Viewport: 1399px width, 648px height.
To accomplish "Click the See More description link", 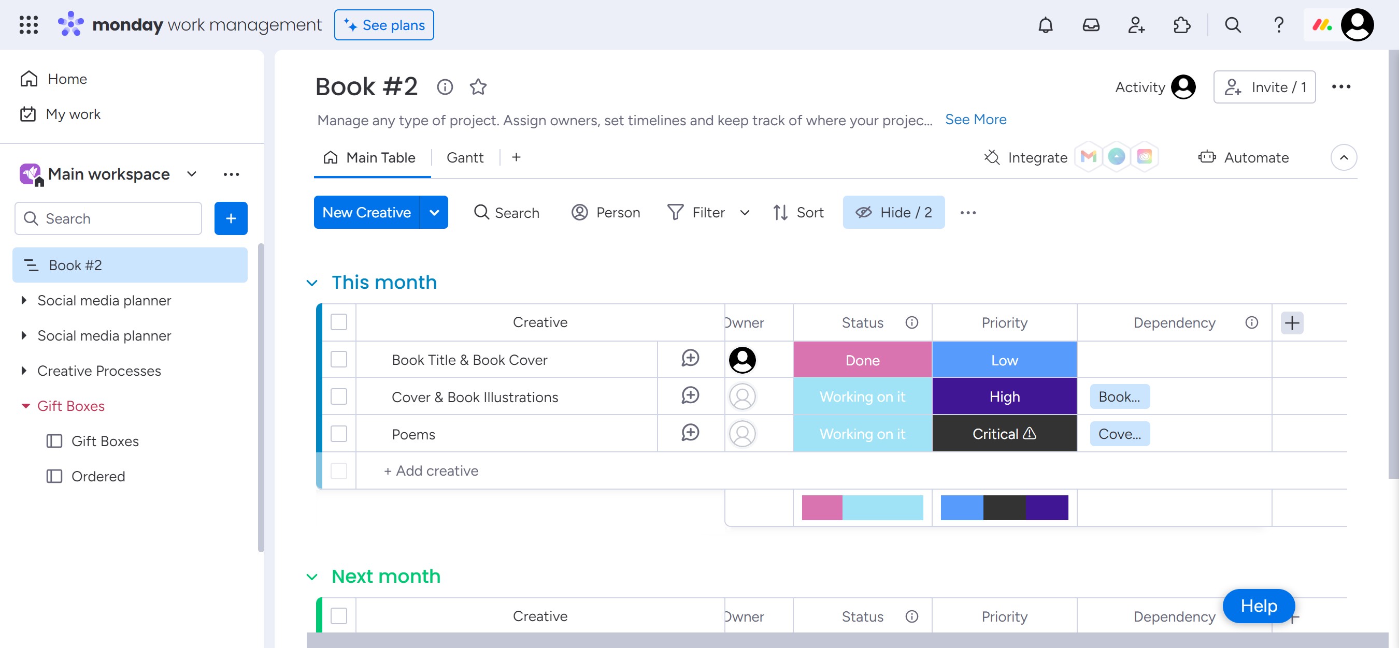I will 975,119.
